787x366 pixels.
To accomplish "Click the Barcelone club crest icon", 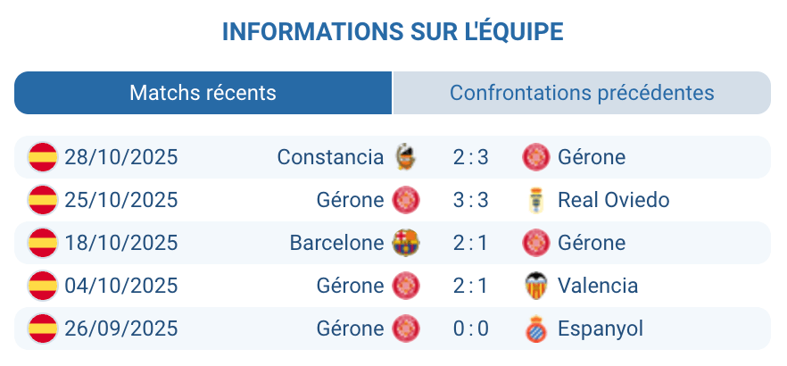I will click(x=405, y=243).
